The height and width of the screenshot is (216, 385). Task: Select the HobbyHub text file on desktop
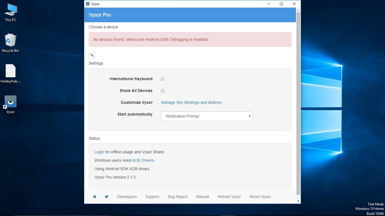tap(11, 73)
